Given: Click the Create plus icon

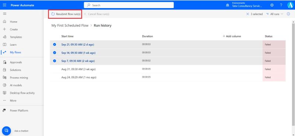Looking at the screenshot, I should point(5,29).
